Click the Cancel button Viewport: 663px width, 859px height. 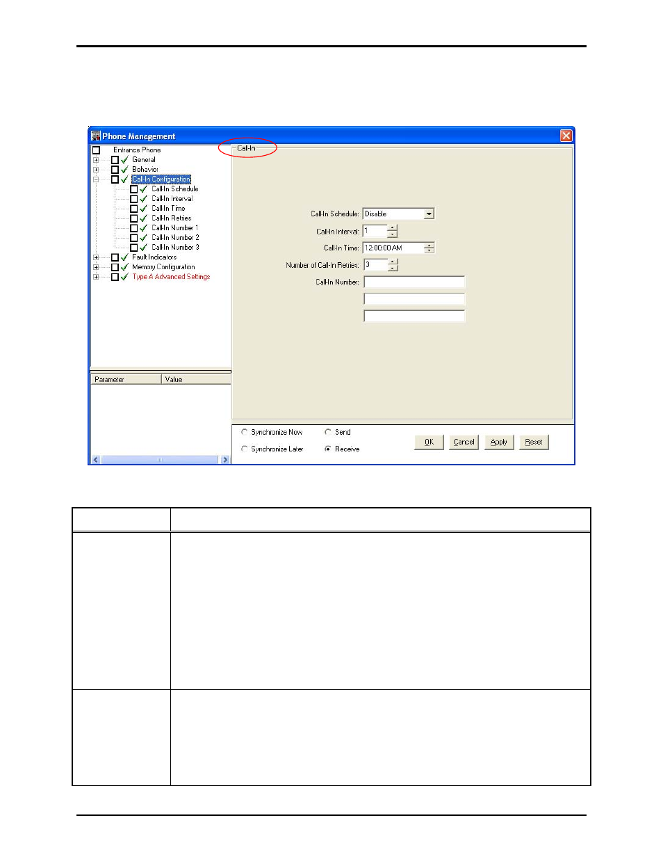point(464,442)
